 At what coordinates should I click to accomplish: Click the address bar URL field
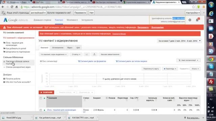tap(106, 7)
